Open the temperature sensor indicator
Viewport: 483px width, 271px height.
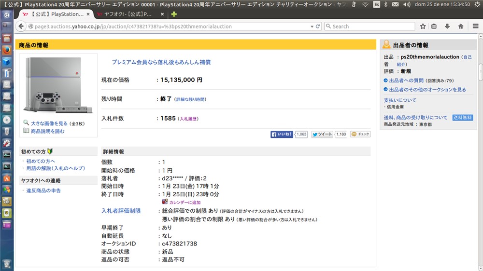[354, 4]
